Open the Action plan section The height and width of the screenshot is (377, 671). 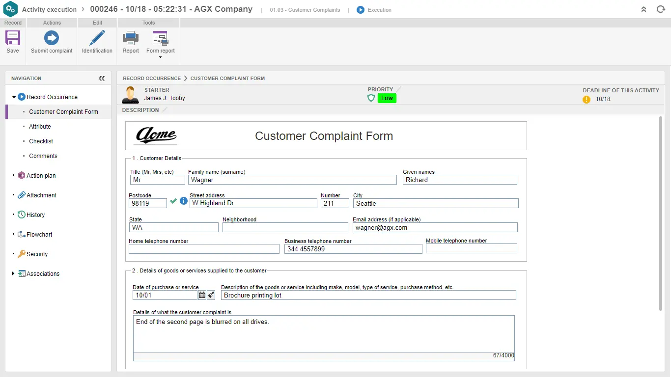coord(41,175)
